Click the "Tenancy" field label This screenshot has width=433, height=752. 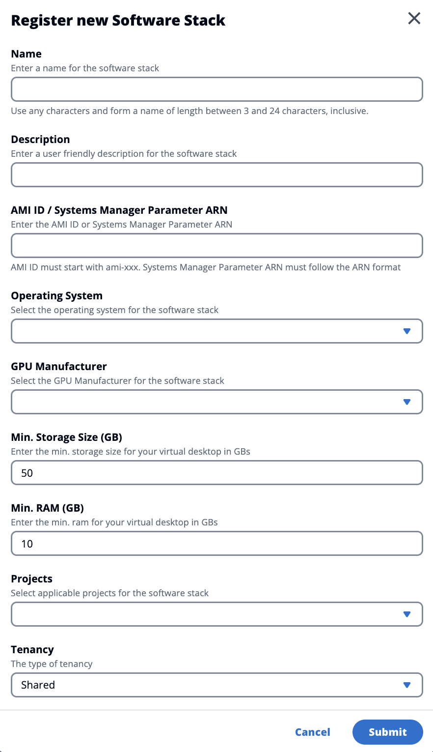(32, 650)
